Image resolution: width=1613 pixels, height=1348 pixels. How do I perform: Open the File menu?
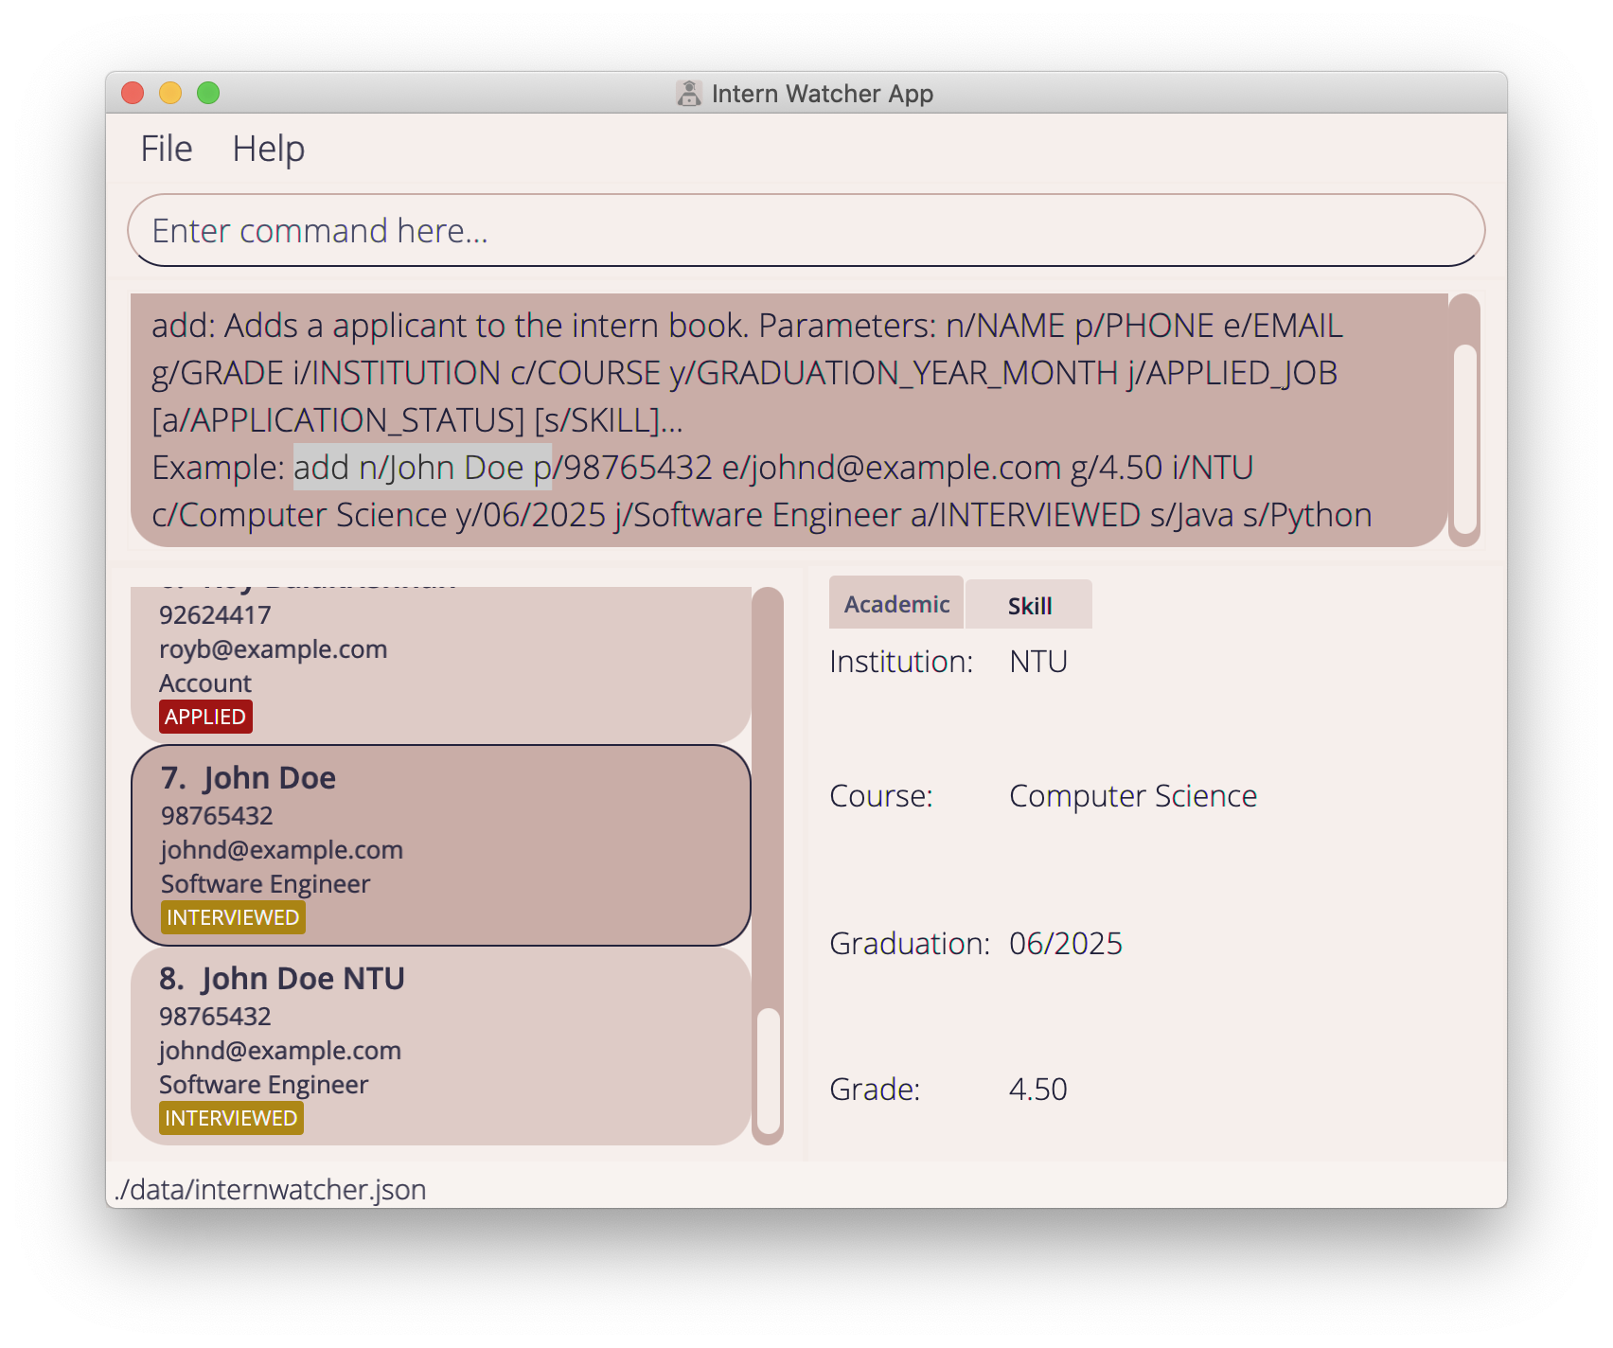167,149
